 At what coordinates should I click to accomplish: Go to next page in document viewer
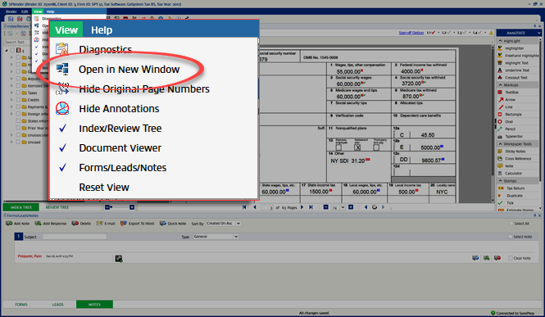click(x=302, y=207)
